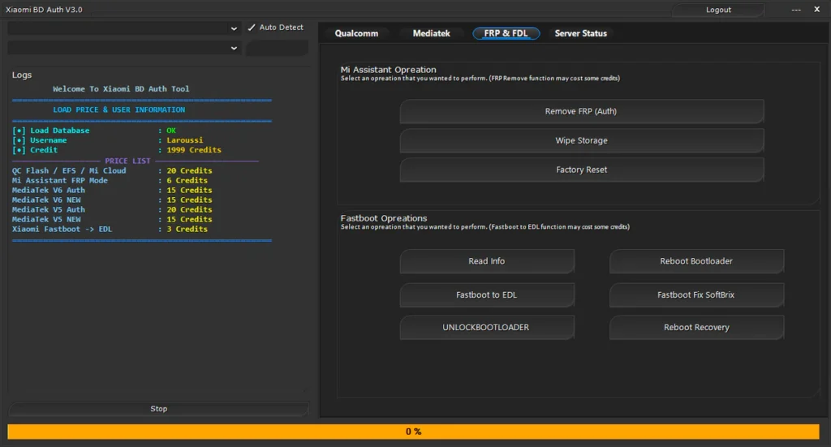Viewport: 831px width, 447px height.
Task: Run the Wipe Storage operation
Action: 581,140
